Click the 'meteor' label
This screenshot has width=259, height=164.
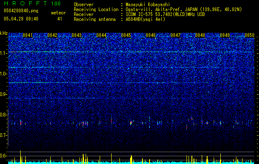point(58,13)
